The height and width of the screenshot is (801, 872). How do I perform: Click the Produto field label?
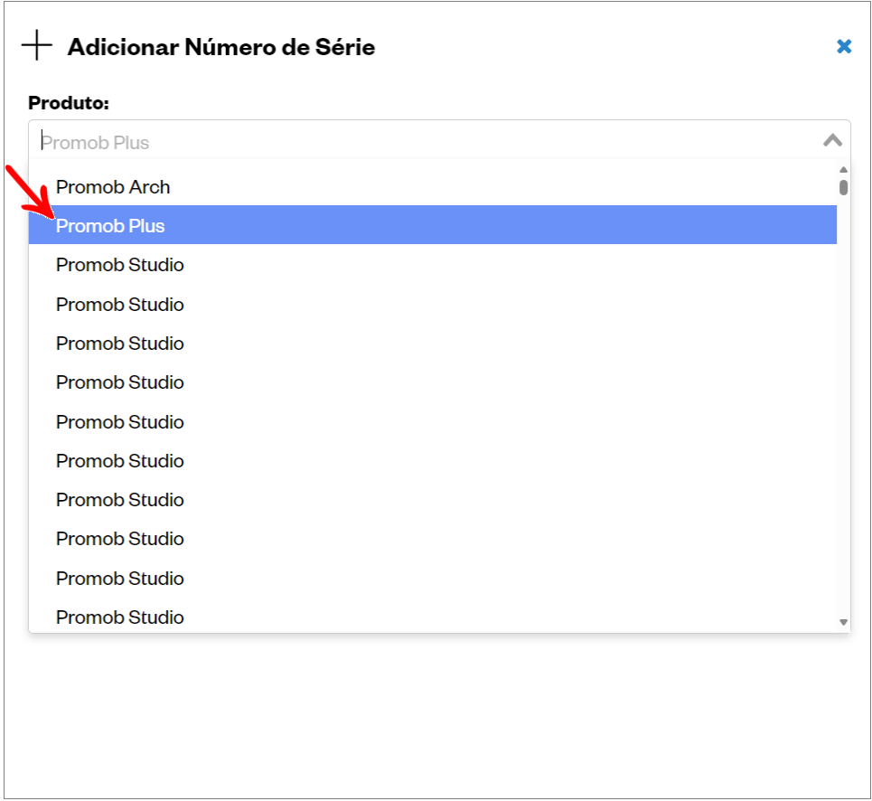69,103
